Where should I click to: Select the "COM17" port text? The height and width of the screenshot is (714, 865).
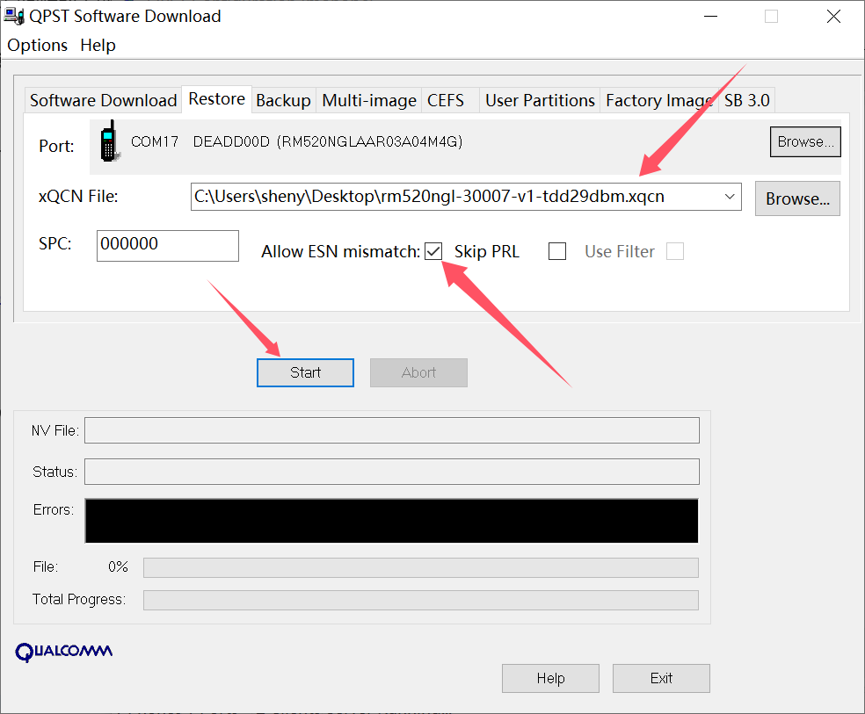tap(155, 141)
